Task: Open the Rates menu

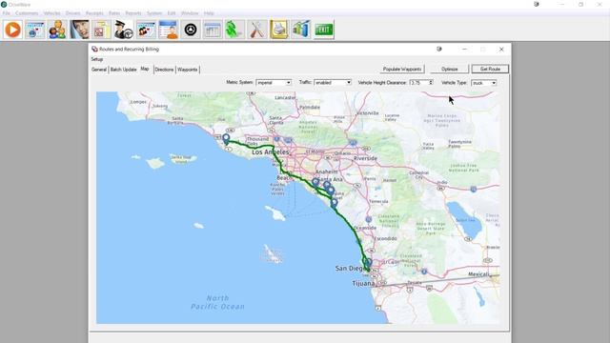Action: 114,13
